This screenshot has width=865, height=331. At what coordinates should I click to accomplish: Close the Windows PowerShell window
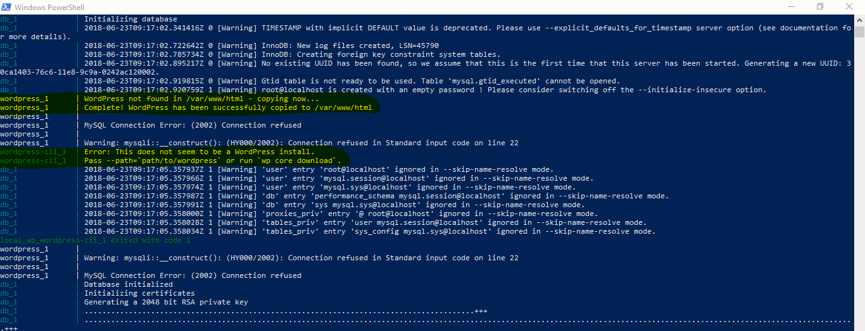(849, 7)
